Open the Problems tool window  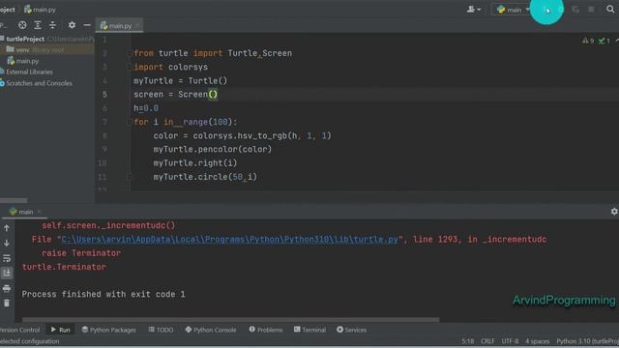pyautogui.click(x=266, y=330)
